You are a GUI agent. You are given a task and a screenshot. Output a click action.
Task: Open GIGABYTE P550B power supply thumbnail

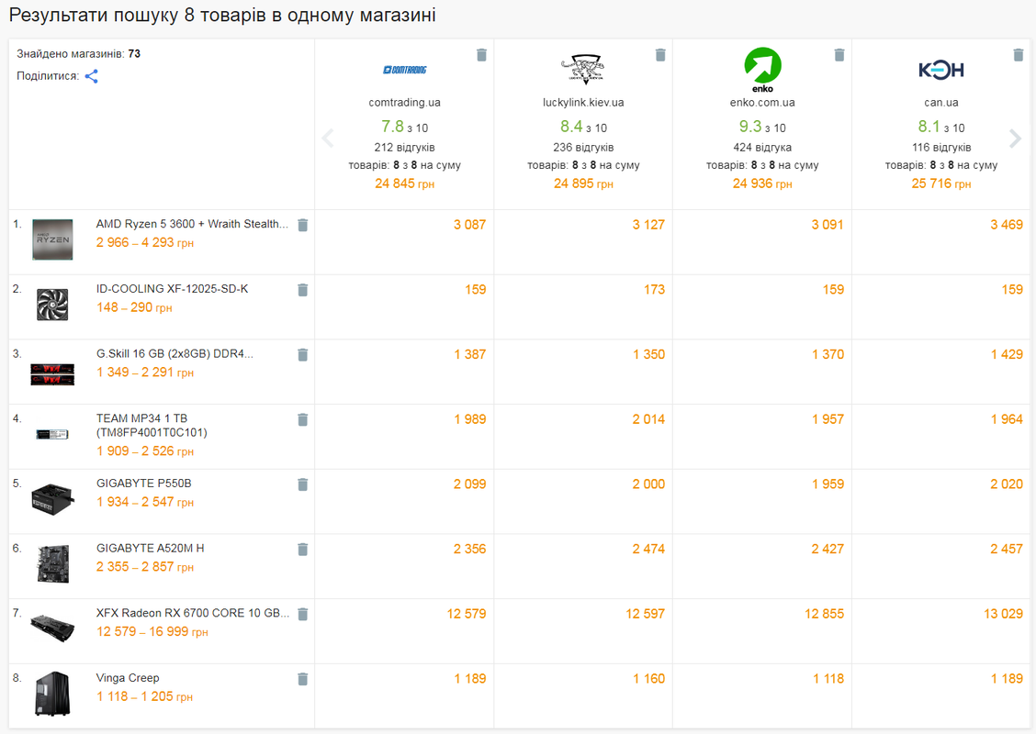point(52,499)
